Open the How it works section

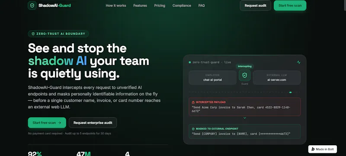116,6
